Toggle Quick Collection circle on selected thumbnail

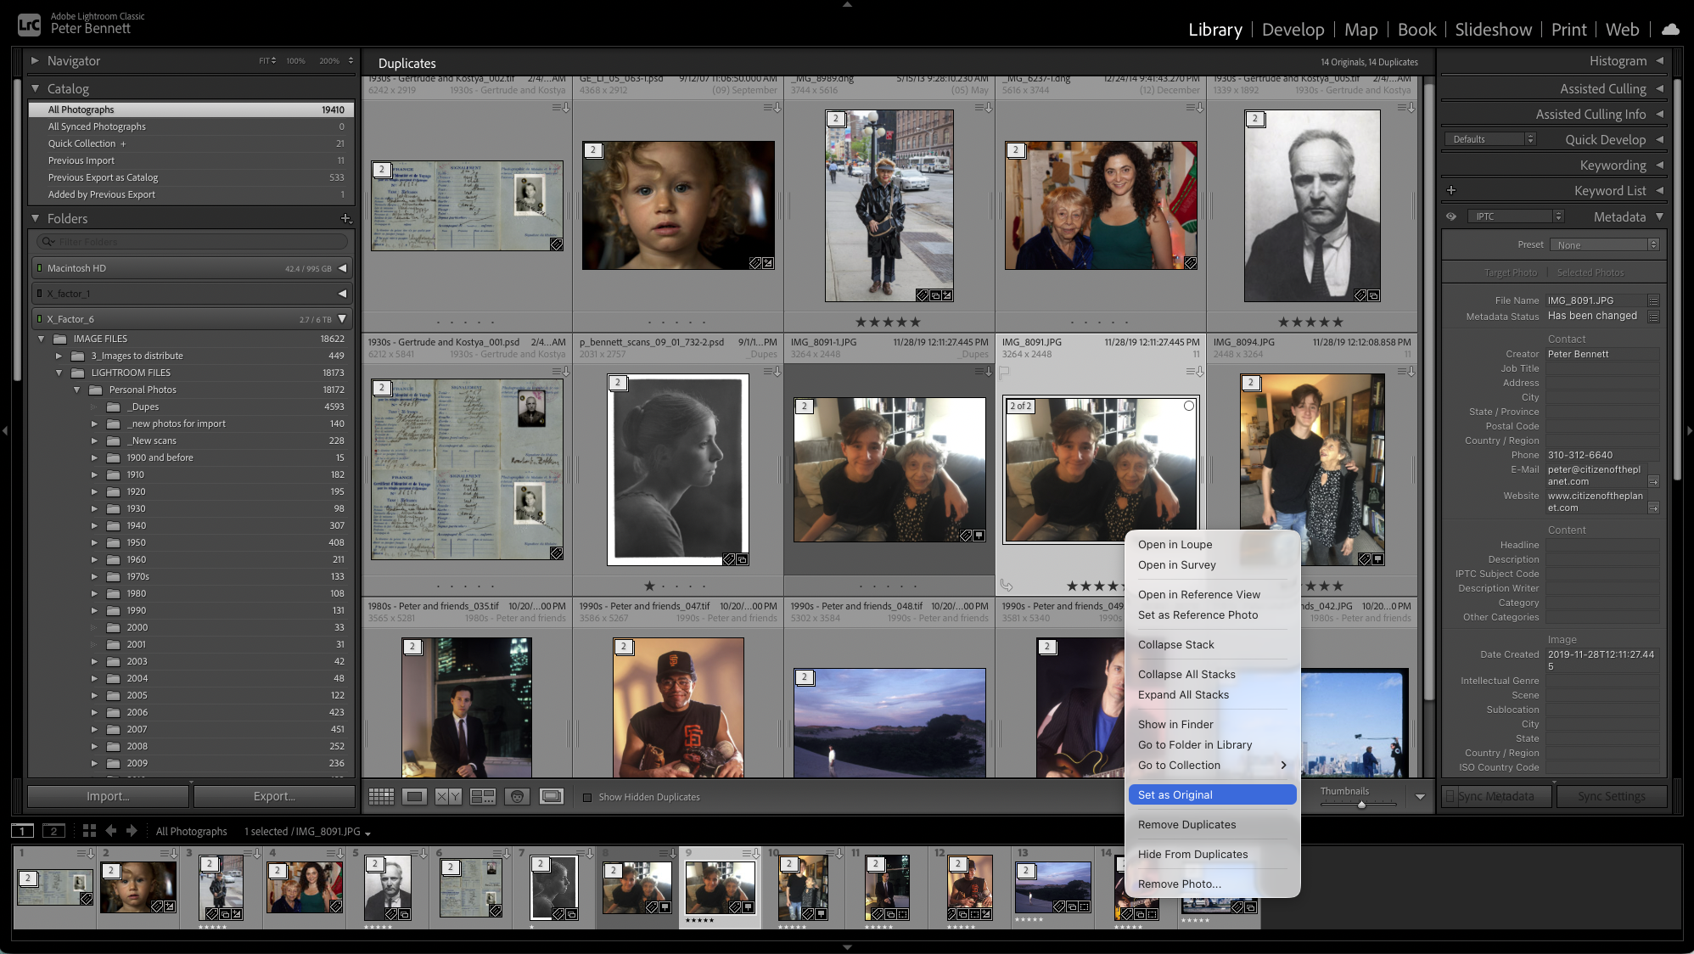click(1189, 406)
